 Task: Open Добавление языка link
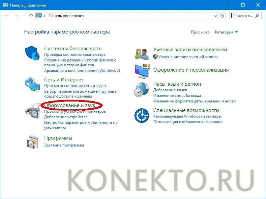click(x=170, y=90)
